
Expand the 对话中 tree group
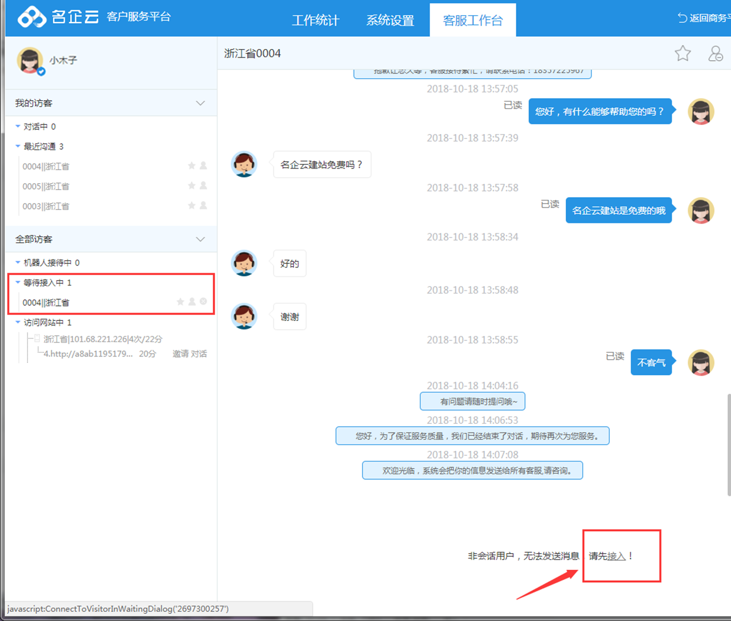pos(18,127)
